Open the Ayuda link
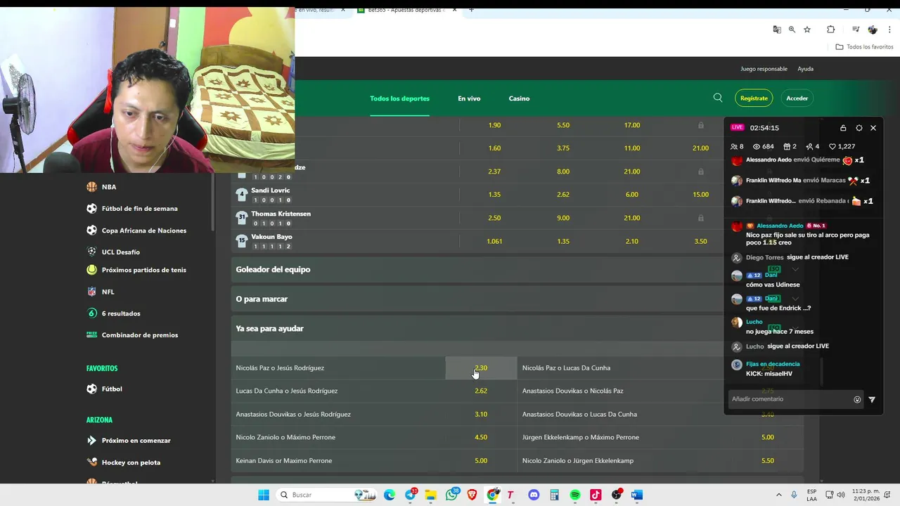Image resolution: width=900 pixels, height=506 pixels. tap(805, 69)
